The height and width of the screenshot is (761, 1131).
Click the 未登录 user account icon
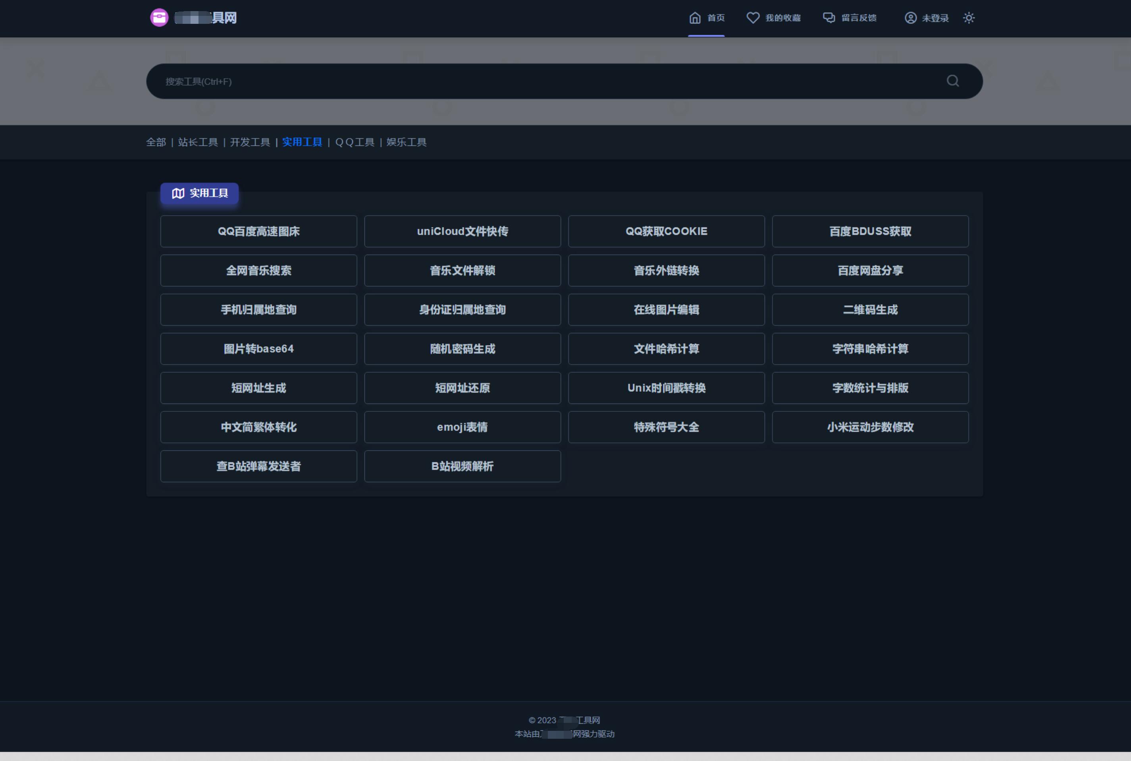pyautogui.click(x=910, y=17)
